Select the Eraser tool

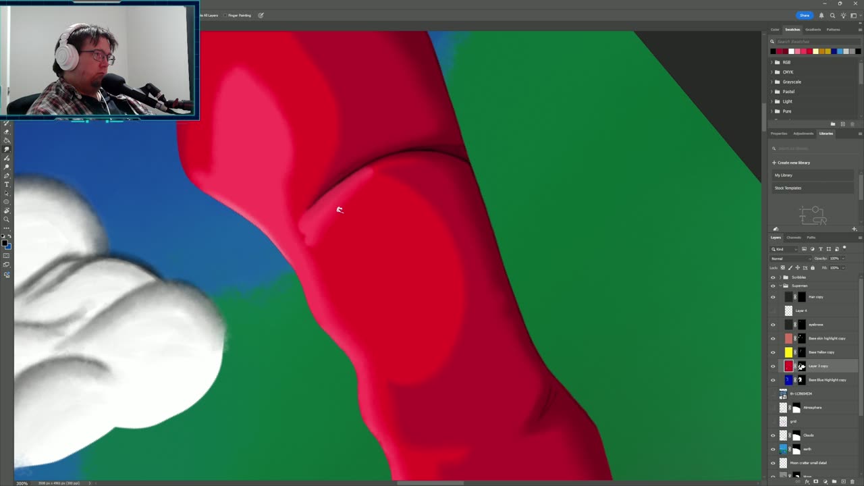[x=7, y=132]
